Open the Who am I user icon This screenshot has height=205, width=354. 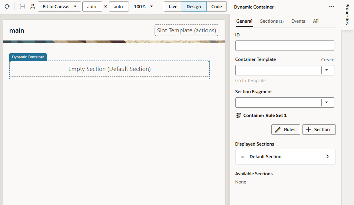click(33, 7)
